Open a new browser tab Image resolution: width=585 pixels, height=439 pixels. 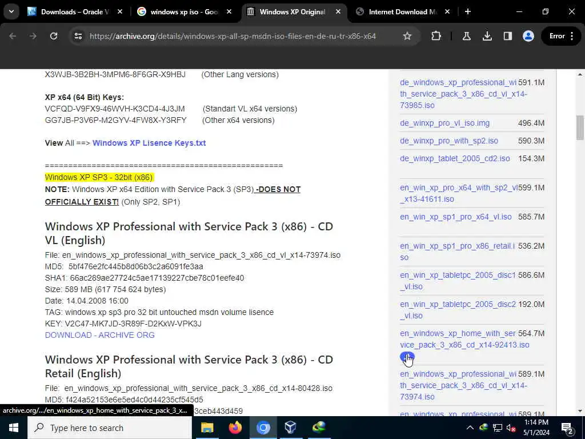[468, 12]
